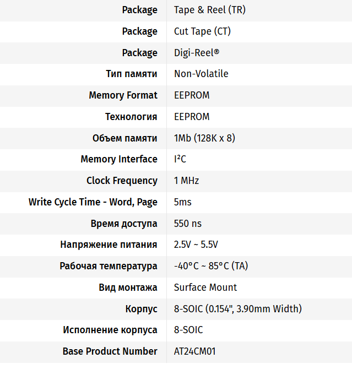Click the Memory Format label
Viewport: 352px width, 369px height.
click(123, 95)
